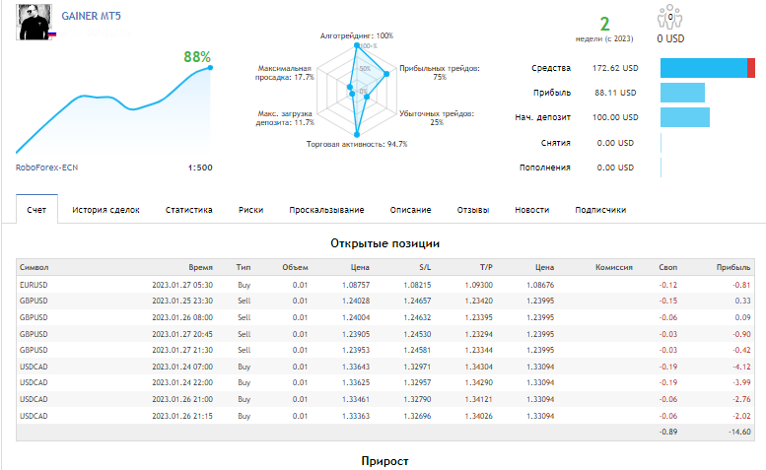This screenshot has height=470, width=766.
Task: Click the take profit value 1.09300
Action: pyautogui.click(x=479, y=285)
